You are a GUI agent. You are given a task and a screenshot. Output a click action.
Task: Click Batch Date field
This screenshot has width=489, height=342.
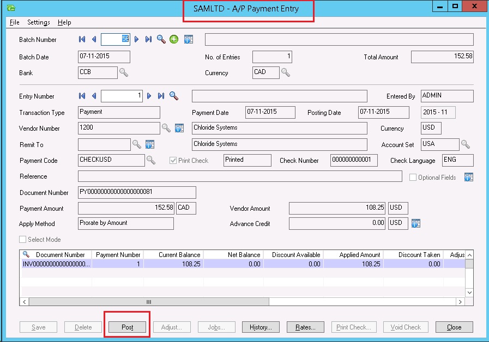[104, 57]
